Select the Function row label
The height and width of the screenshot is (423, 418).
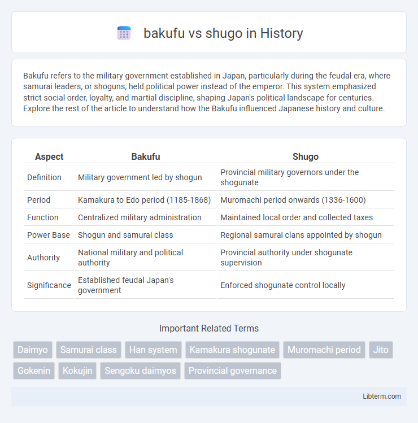click(x=49, y=217)
